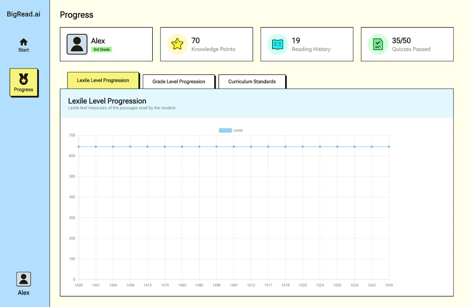Click the Quizzes Passed checklist icon

click(377, 44)
